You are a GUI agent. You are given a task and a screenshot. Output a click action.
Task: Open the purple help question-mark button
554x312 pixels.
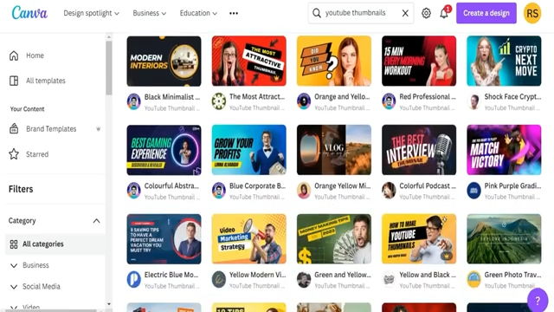pyautogui.click(x=538, y=301)
